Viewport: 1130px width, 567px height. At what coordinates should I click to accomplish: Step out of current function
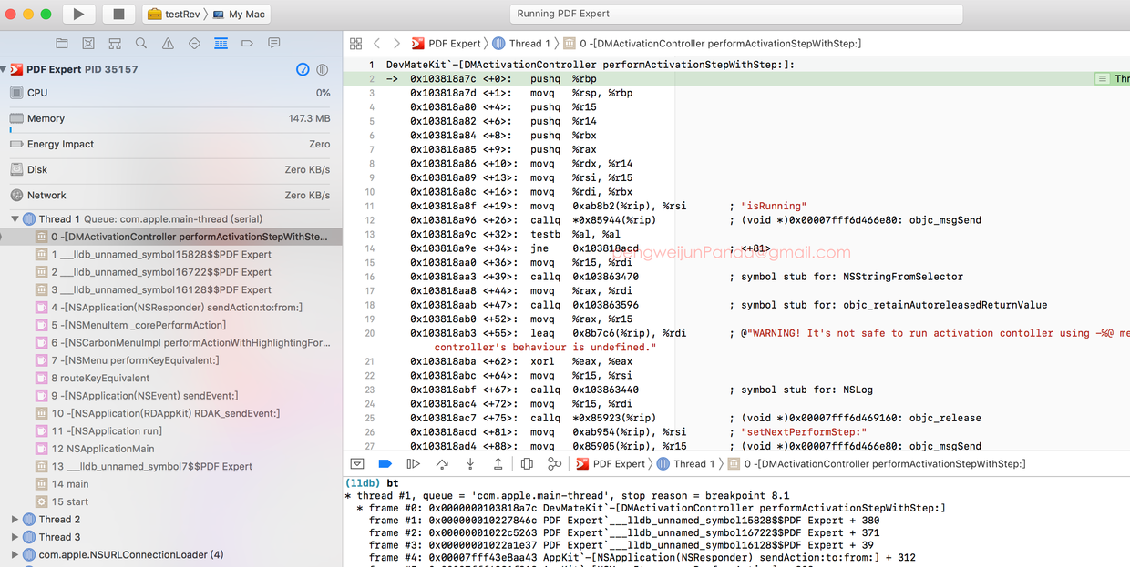498,463
